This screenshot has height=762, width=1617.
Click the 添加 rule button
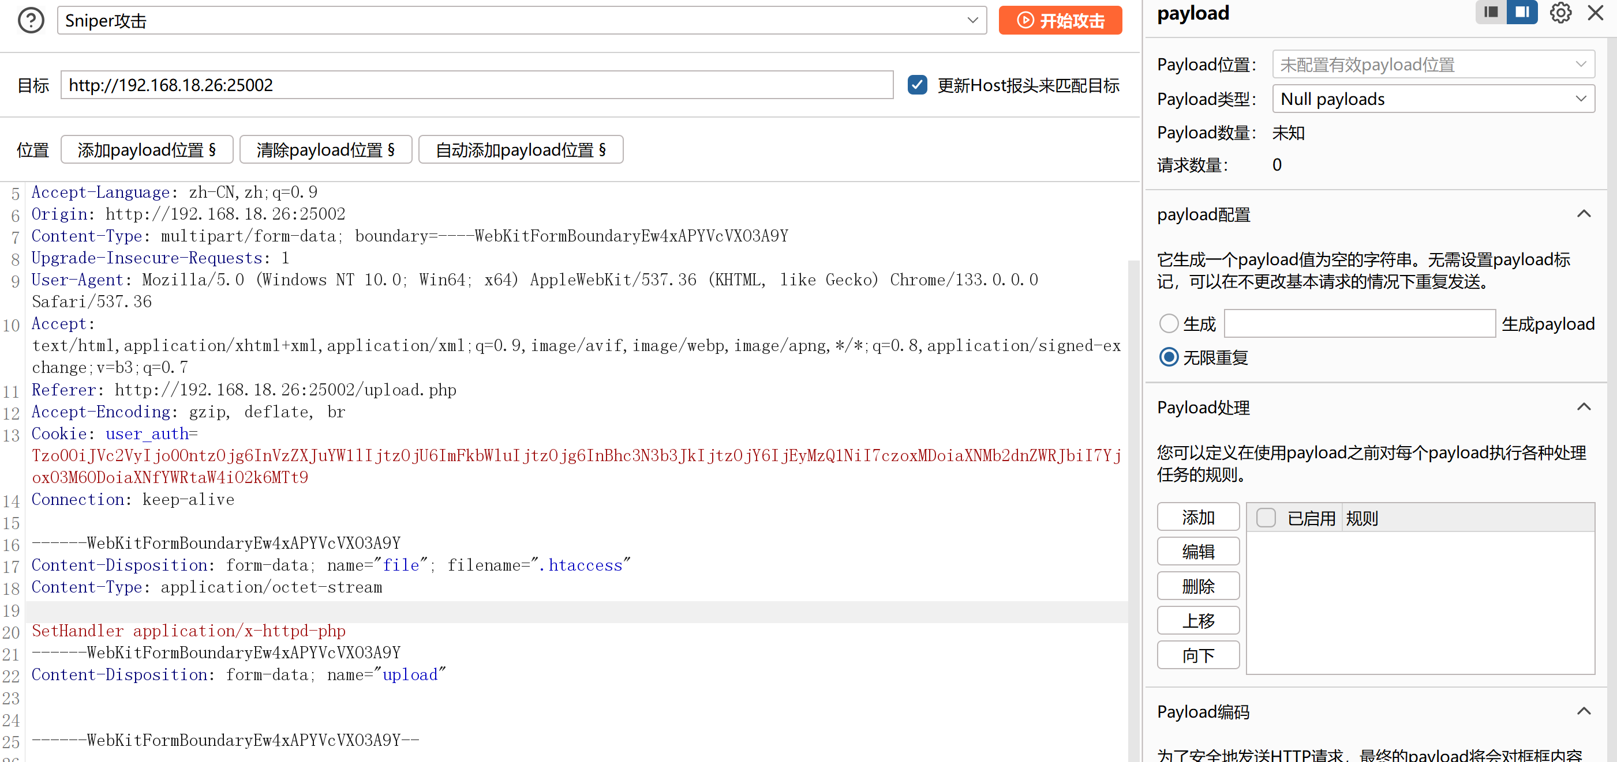point(1197,518)
